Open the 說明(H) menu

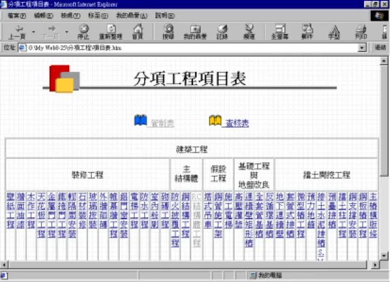click(x=165, y=16)
